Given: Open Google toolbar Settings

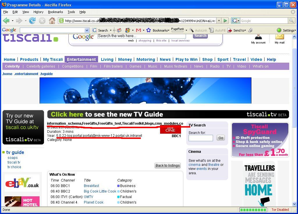Looking at the screenshot, I should (x=287, y=30).
